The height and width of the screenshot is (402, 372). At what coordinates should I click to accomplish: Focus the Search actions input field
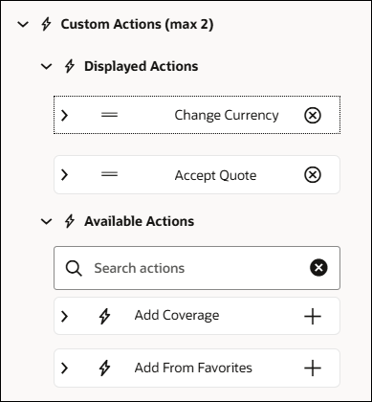point(197,268)
